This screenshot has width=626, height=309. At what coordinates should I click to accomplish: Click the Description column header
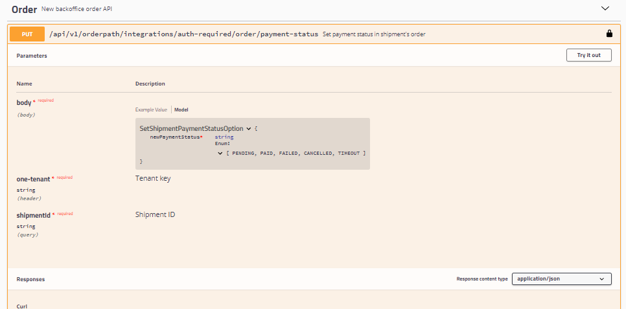point(150,84)
